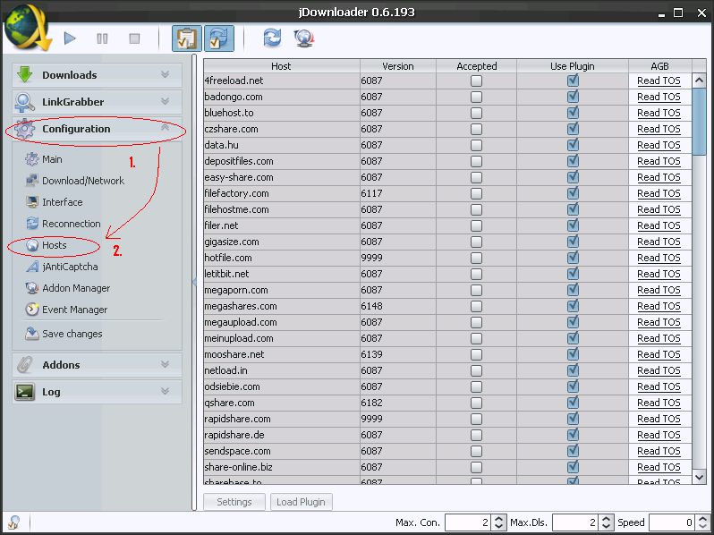Click the Addons paperclip icon
The height and width of the screenshot is (535, 714).
tap(24, 365)
